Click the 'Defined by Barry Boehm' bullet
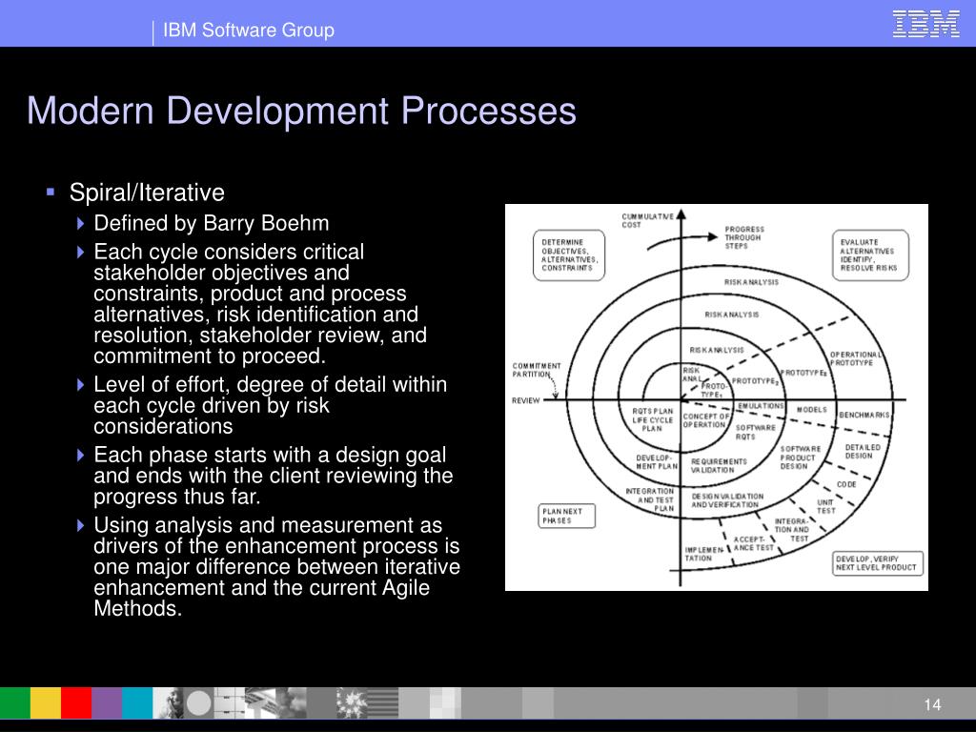 pos(211,223)
